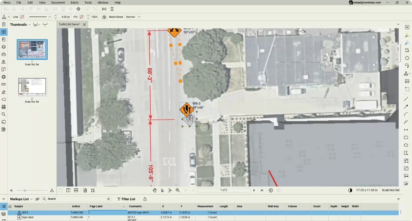Image resolution: width=412 pixels, height=221 pixels.
Task: Open the Layers panel from left sidebar
Action: (x=4, y=47)
